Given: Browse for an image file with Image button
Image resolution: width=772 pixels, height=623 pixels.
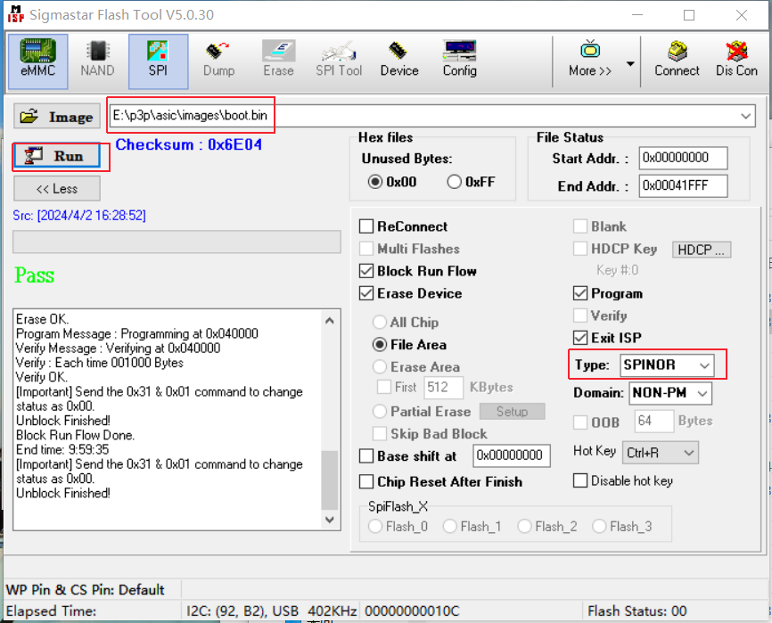Looking at the screenshot, I should click(57, 117).
